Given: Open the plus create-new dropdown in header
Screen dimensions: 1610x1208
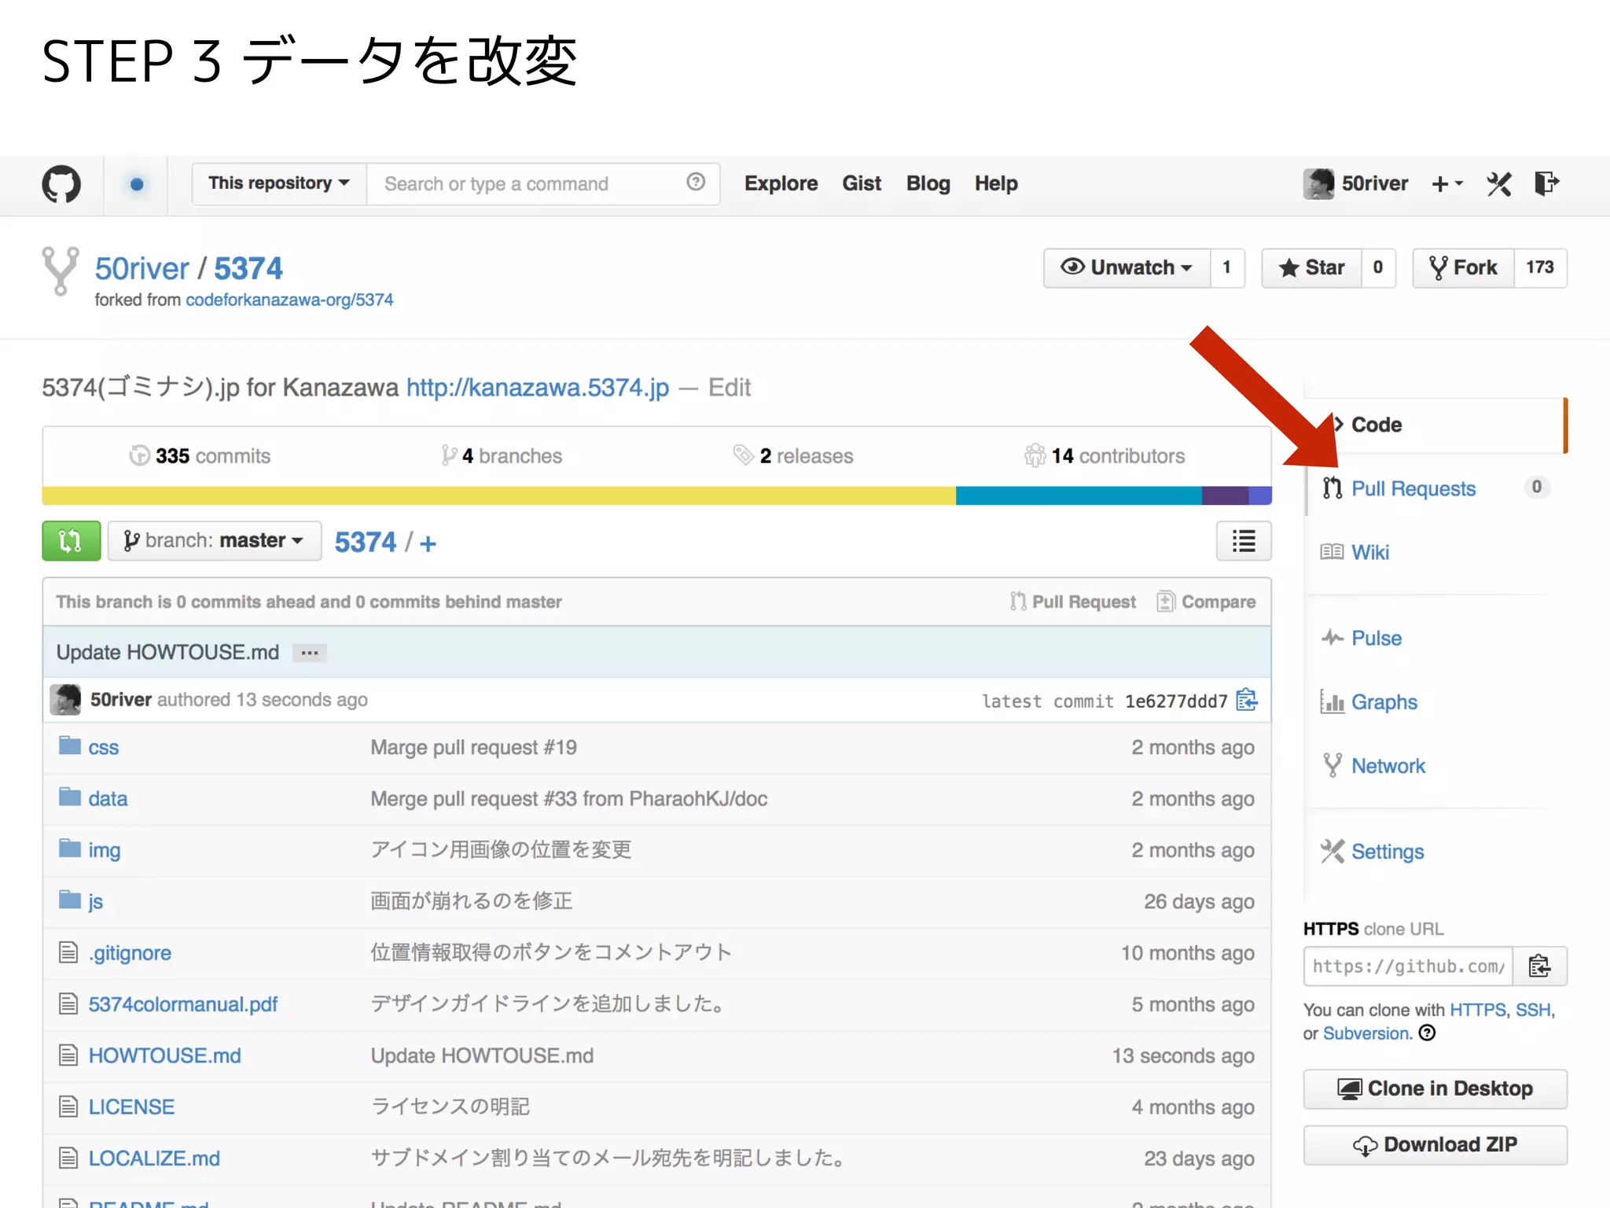Looking at the screenshot, I should tap(1447, 184).
